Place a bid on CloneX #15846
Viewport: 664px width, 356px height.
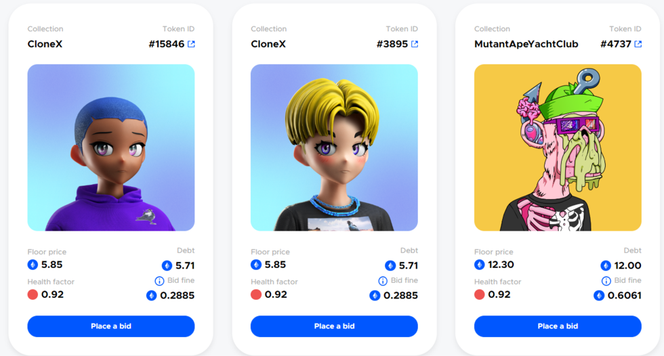tap(111, 326)
